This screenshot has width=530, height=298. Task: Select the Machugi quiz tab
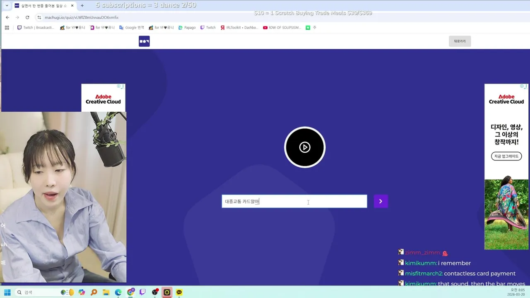pos(44,6)
